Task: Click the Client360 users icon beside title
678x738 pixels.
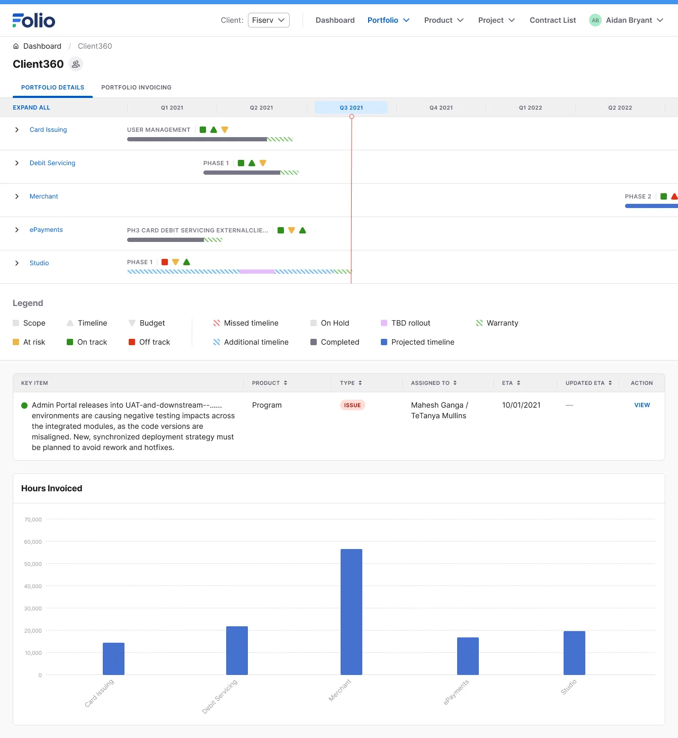Action: [x=76, y=64]
